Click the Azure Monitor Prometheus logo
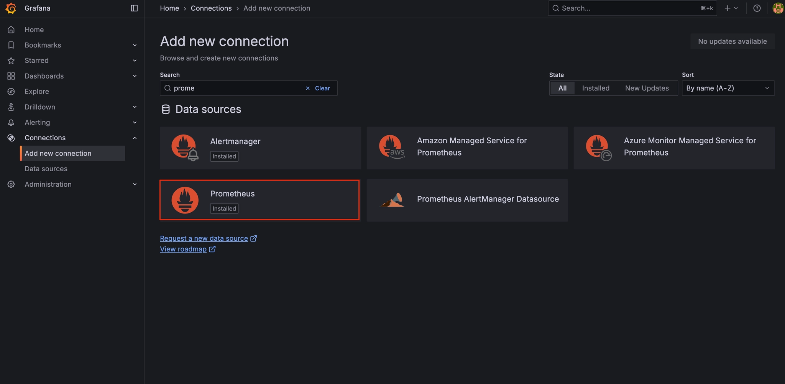This screenshot has width=785, height=384. coord(598,148)
